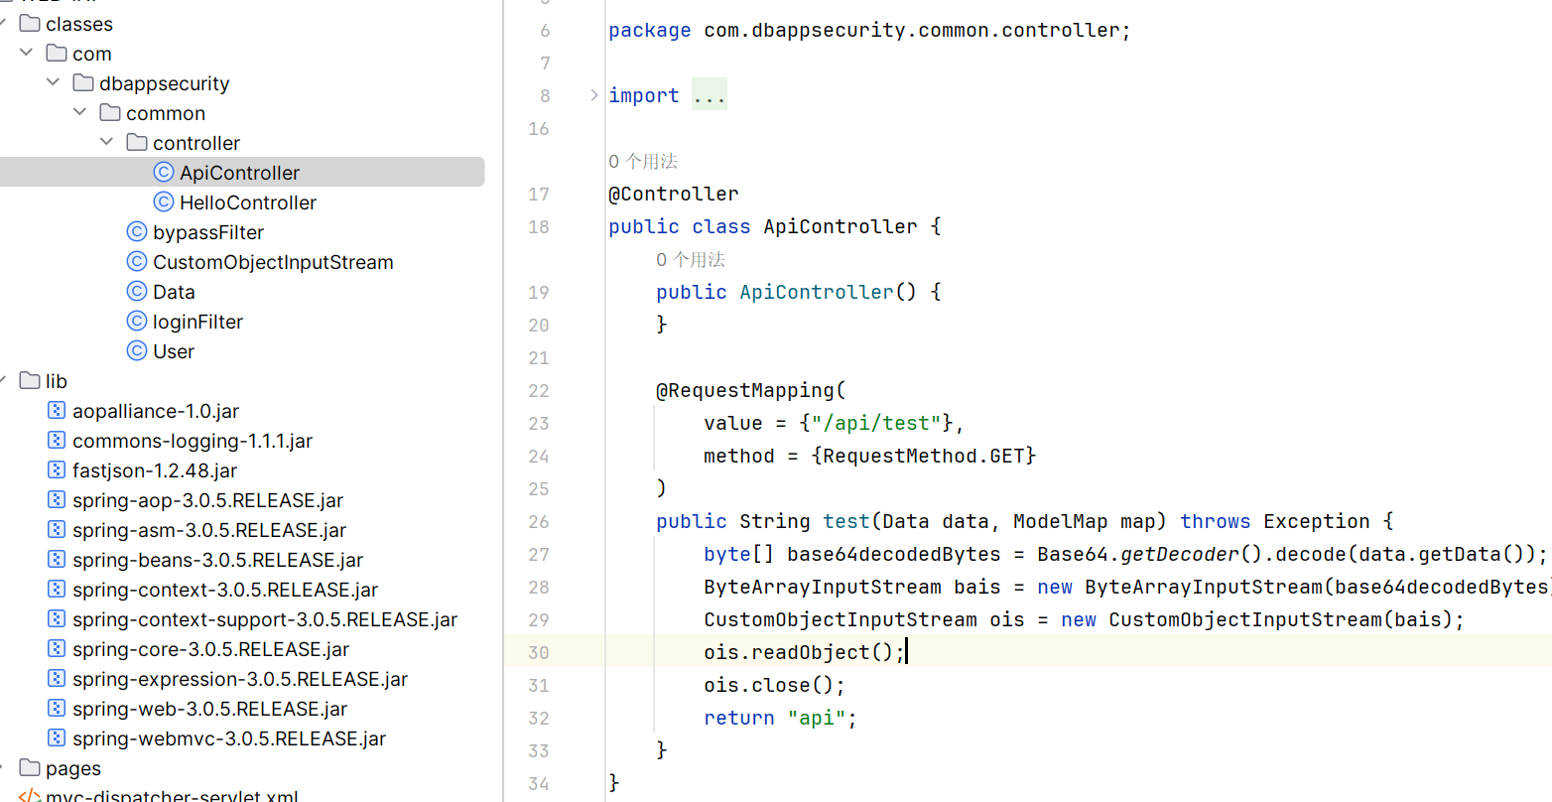1552x802 pixels.
Task: Click the commons-logging-1.1.1.jar archive icon
Action: click(57, 441)
